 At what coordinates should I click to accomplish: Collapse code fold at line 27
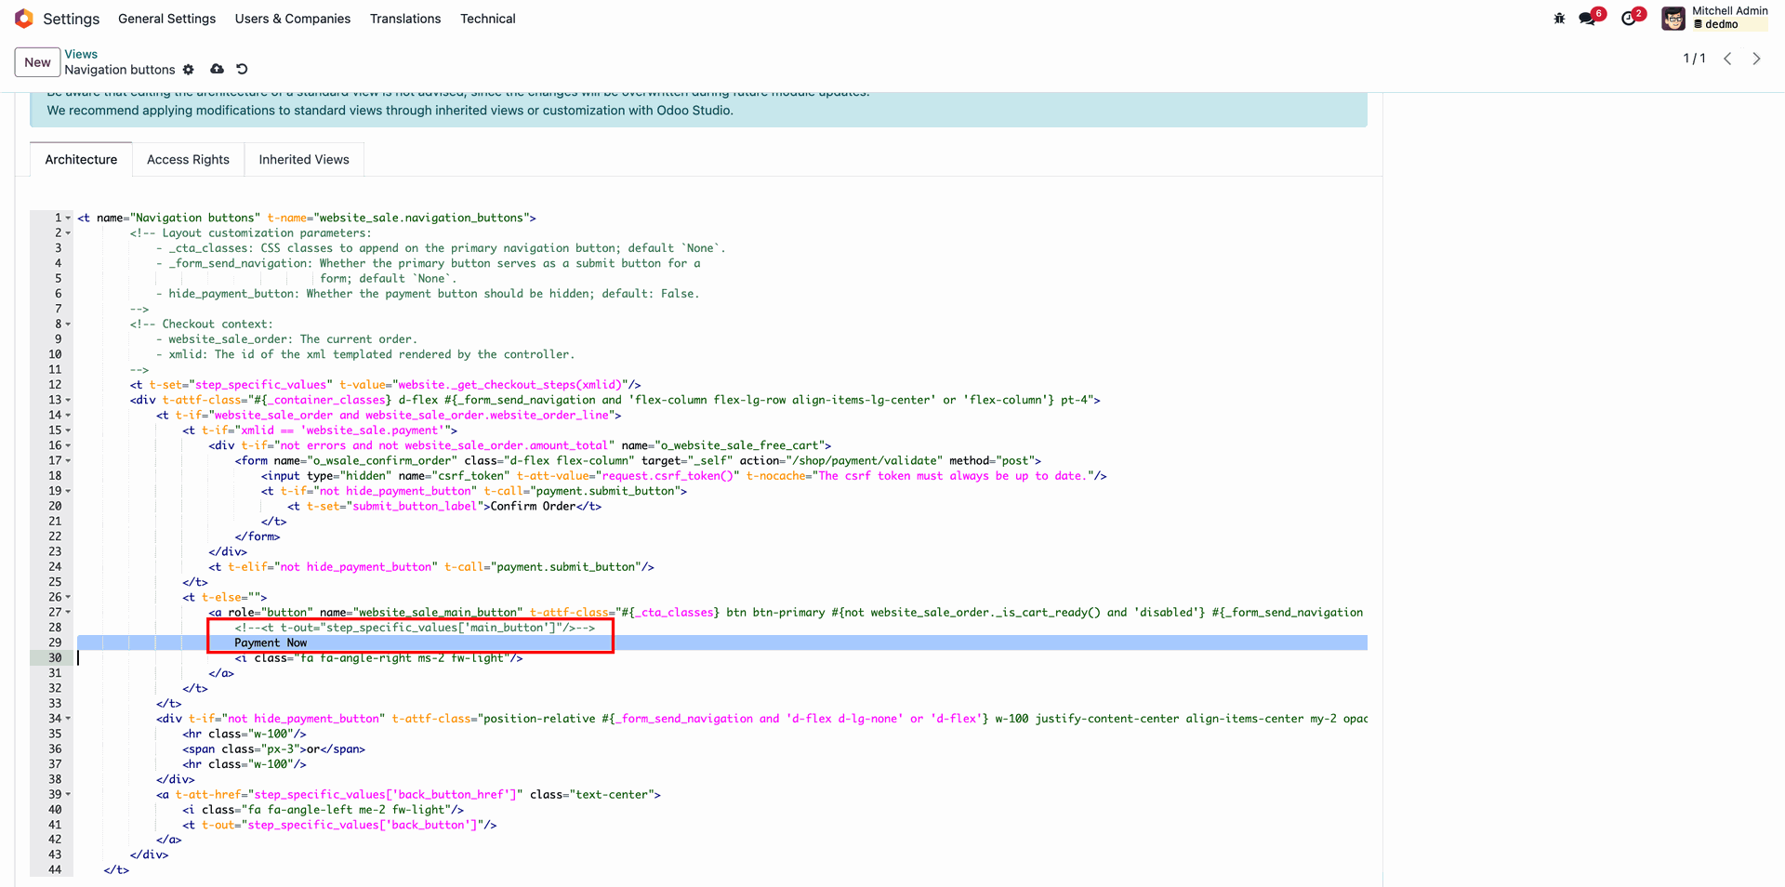68,613
